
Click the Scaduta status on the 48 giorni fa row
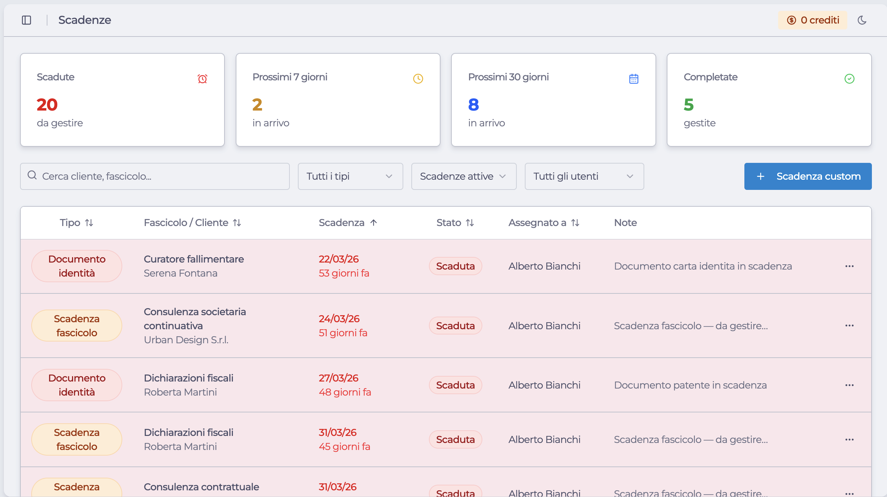pyautogui.click(x=455, y=385)
